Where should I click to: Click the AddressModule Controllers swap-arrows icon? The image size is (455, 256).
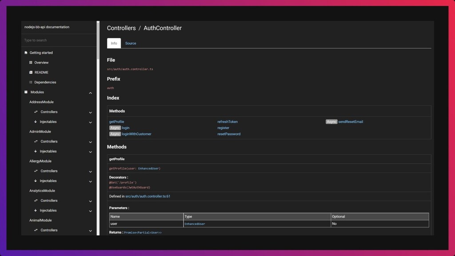click(36, 112)
